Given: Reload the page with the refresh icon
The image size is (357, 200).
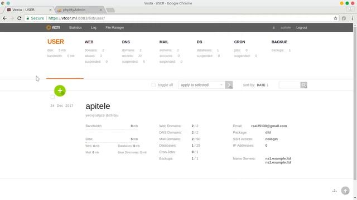Looking at the screenshot, I should tap(20, 18).
